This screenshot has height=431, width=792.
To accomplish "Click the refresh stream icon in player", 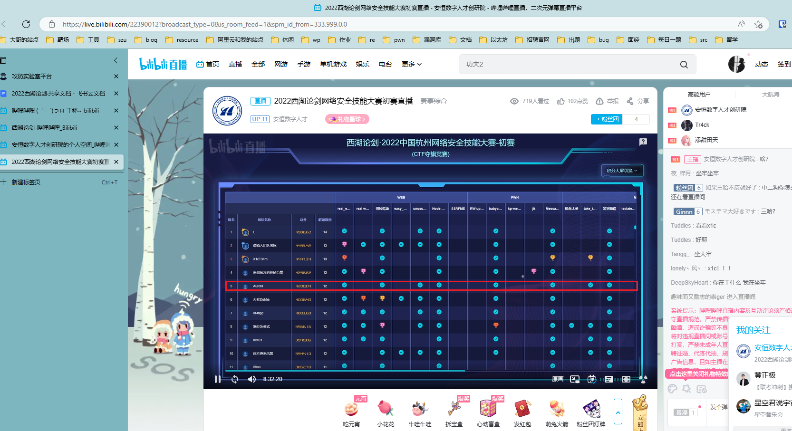I will click(235, 379).
